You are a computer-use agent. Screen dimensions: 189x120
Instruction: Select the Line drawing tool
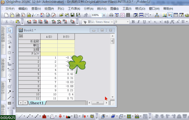[9, 98]
